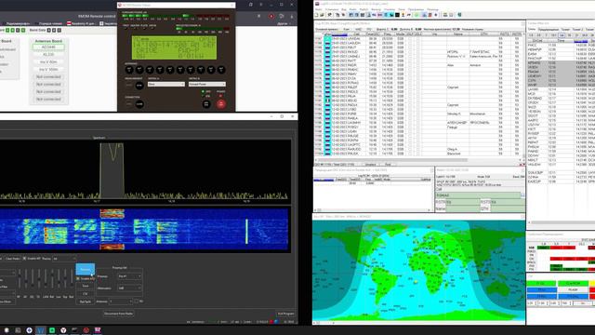This screenshot has height=335, width=595.
Task: Click the Alex name cell in log
Action: [458, 65]
